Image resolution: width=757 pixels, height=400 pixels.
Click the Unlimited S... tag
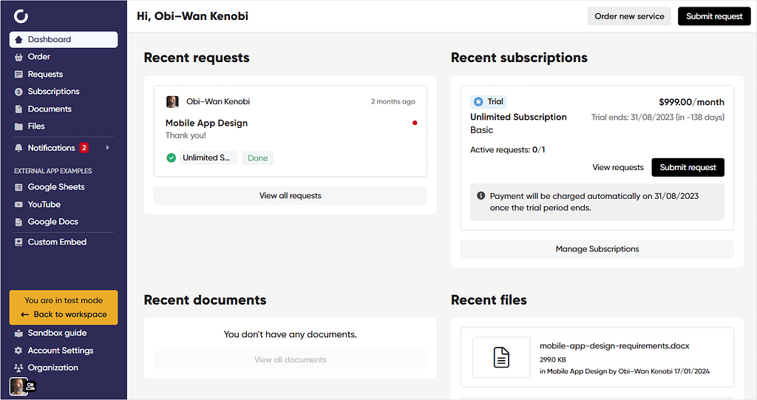click(x=208, y=158)
